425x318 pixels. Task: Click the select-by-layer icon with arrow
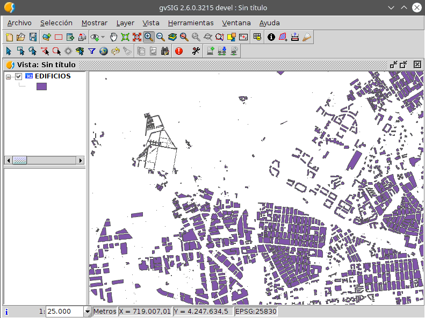tap(80, 51)
